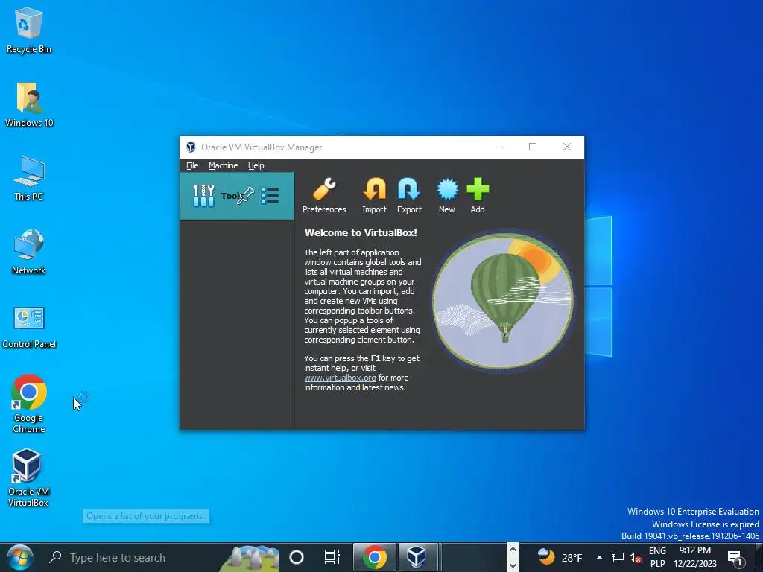This screenshot has width=763, height=572.
Task: Click the "Welcome to VirtualBox!" heading
Action: point(361,233)
